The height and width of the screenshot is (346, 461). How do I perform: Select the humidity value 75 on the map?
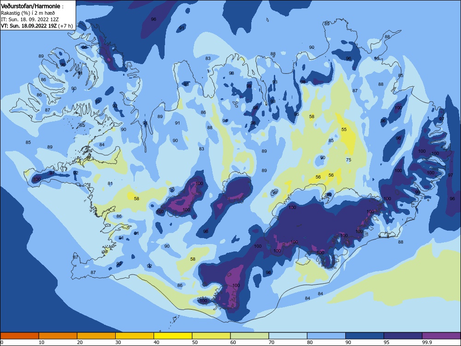click(349, 160)
